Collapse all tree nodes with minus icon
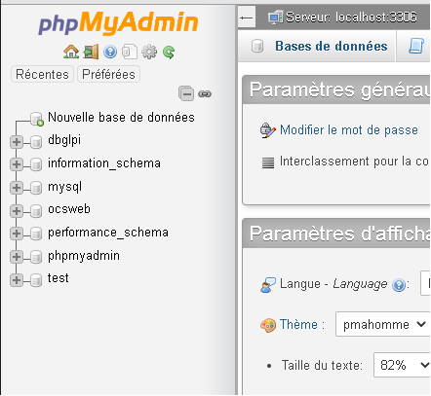The image size is (431, 396). [186, 94]
